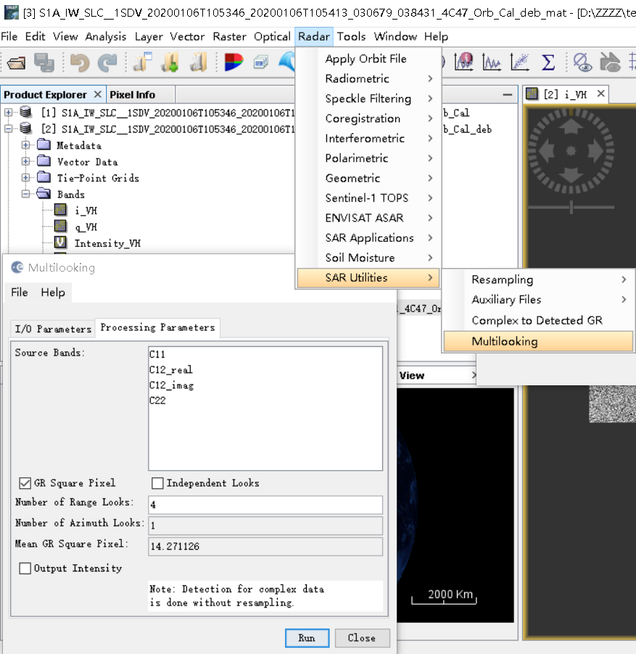Switch to I/O Parameters tab

(x=53, y=329)
